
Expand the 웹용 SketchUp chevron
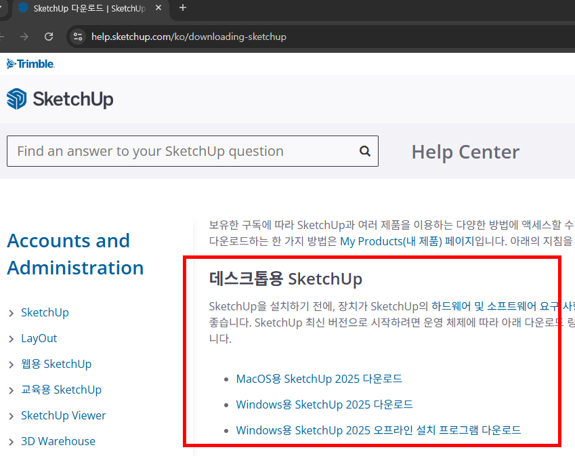(x=12, y=365)
